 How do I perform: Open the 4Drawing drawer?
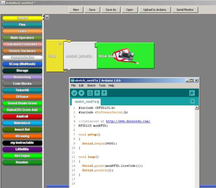coord(22,136)
